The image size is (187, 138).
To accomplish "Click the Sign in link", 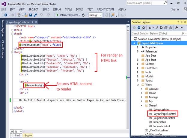I will 175,9.
